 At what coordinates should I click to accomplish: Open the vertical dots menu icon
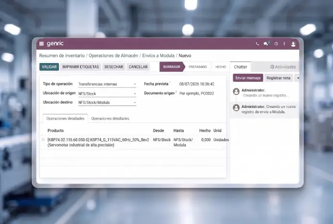pos(284,44)
